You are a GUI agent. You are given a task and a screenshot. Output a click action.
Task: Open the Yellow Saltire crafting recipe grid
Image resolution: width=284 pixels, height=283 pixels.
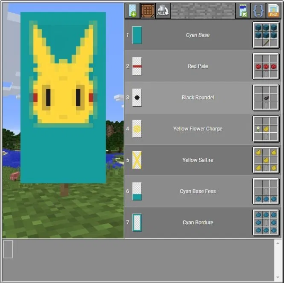pos(266,160)
